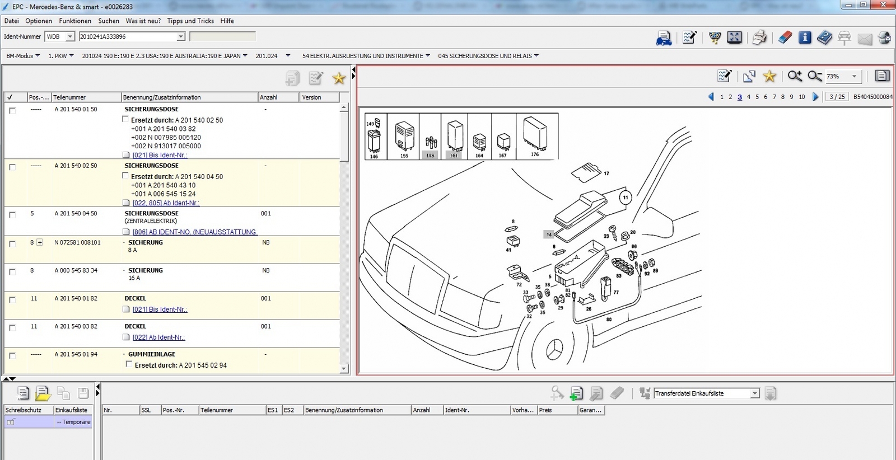Open the ident number combo box arrow
This screenshot has height=460, width=896.
pos(180,36)
